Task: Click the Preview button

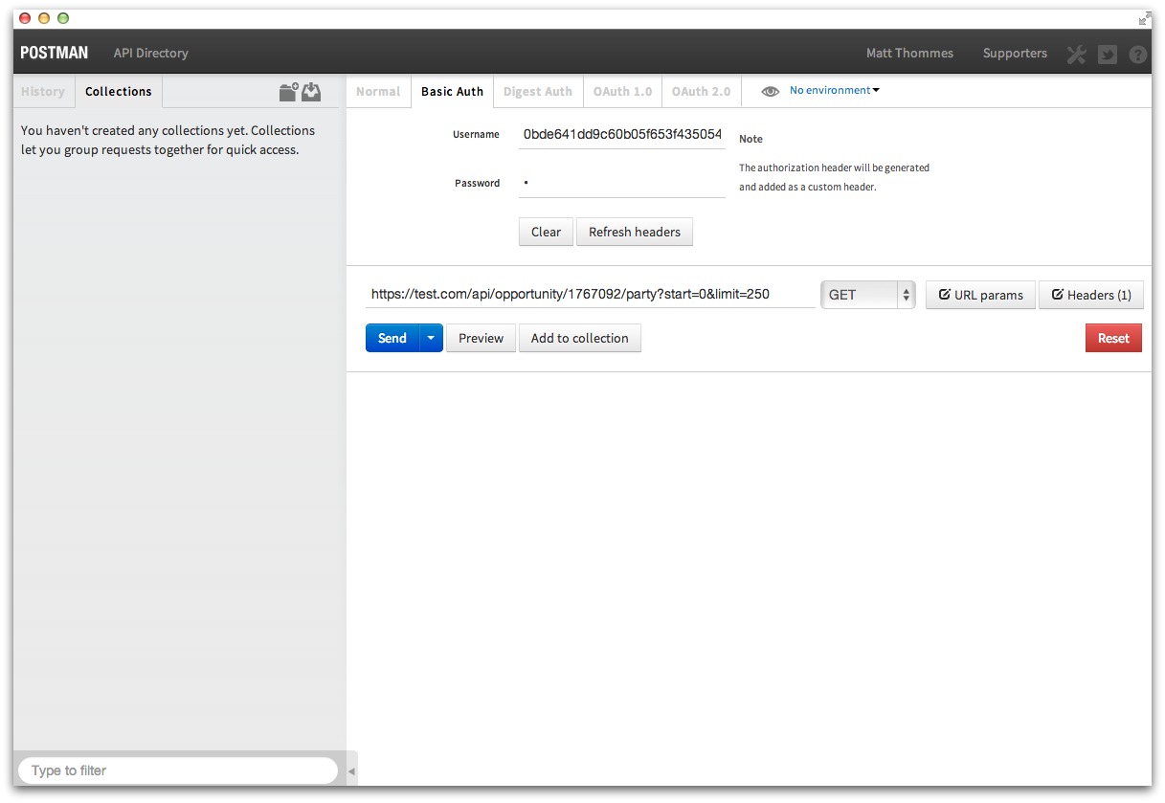Action: pyautogui.click(x=481, y=338)
